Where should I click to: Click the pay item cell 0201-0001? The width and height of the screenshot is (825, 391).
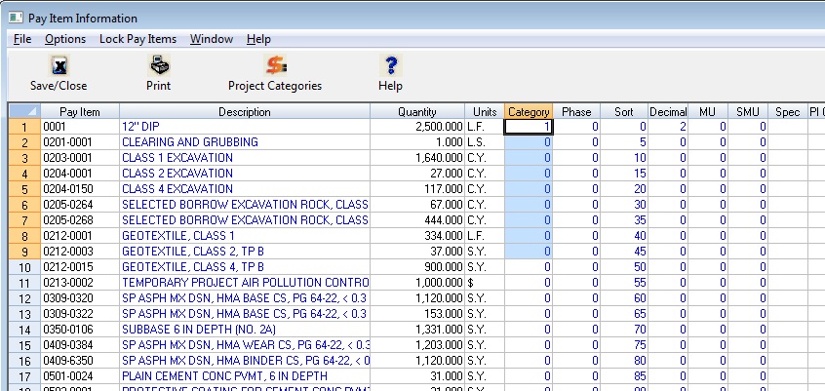[80, 142]
